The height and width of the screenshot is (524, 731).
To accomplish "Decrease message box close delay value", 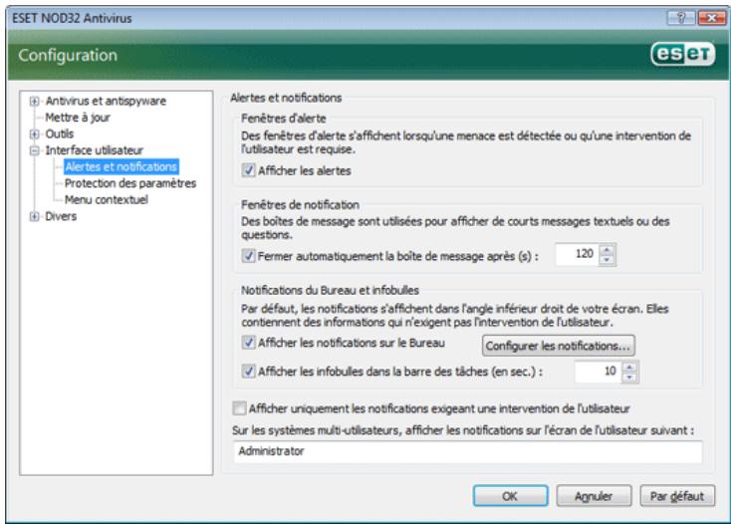I will [607, 260].
